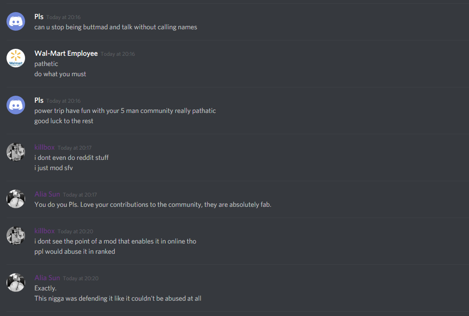Click the 'Exactly.' message text

click(x=46, y=288)
